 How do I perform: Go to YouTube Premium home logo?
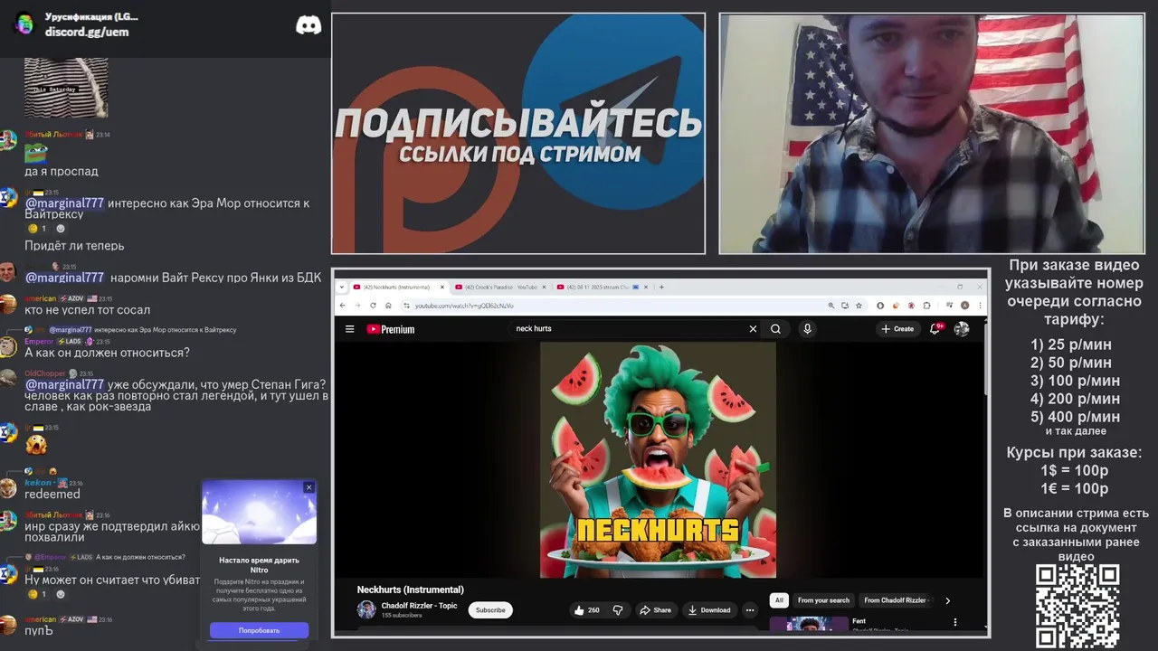[x=391, y=329]
